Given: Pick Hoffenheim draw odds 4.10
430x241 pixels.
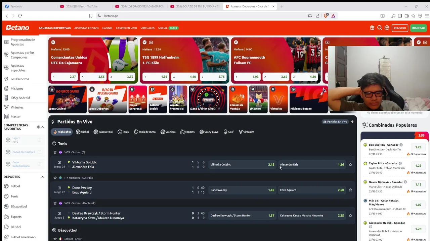Looking at the screenshot, I should (x=184, y=77).
